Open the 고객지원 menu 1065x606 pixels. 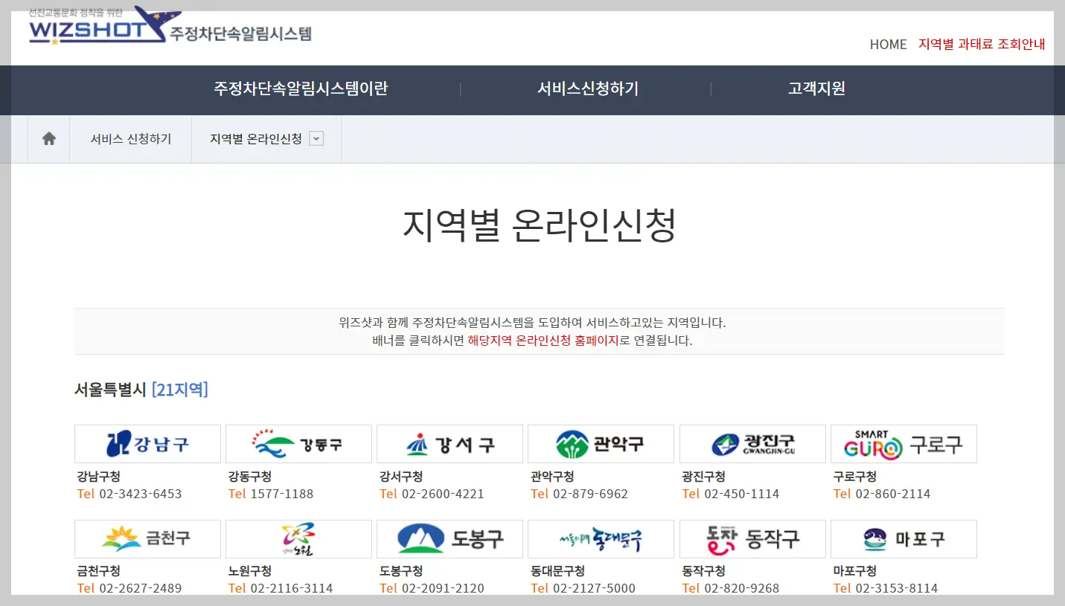coord(816,90)
